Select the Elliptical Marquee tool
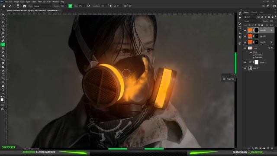The height and width of the screenshot is (156, 277). click(x=3, y=18)
